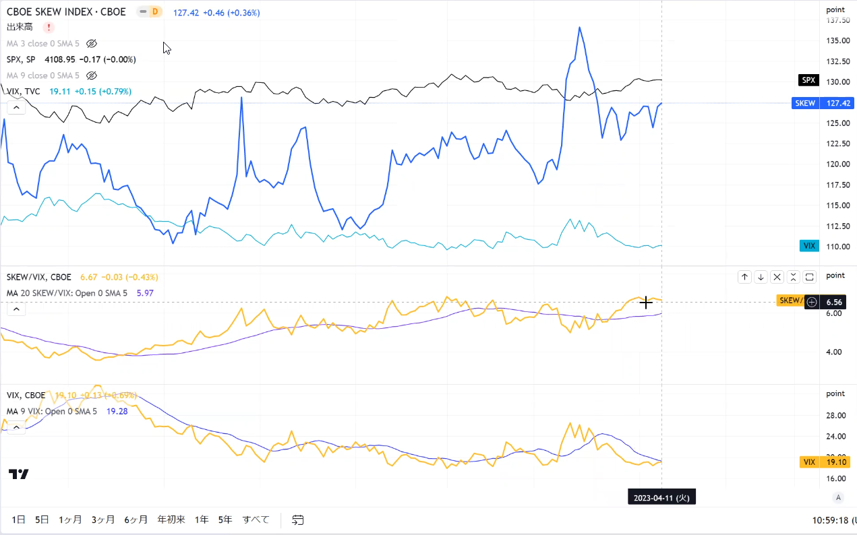Collapse the main chart legend
The image size is (857, 535).
click(16, 107)
